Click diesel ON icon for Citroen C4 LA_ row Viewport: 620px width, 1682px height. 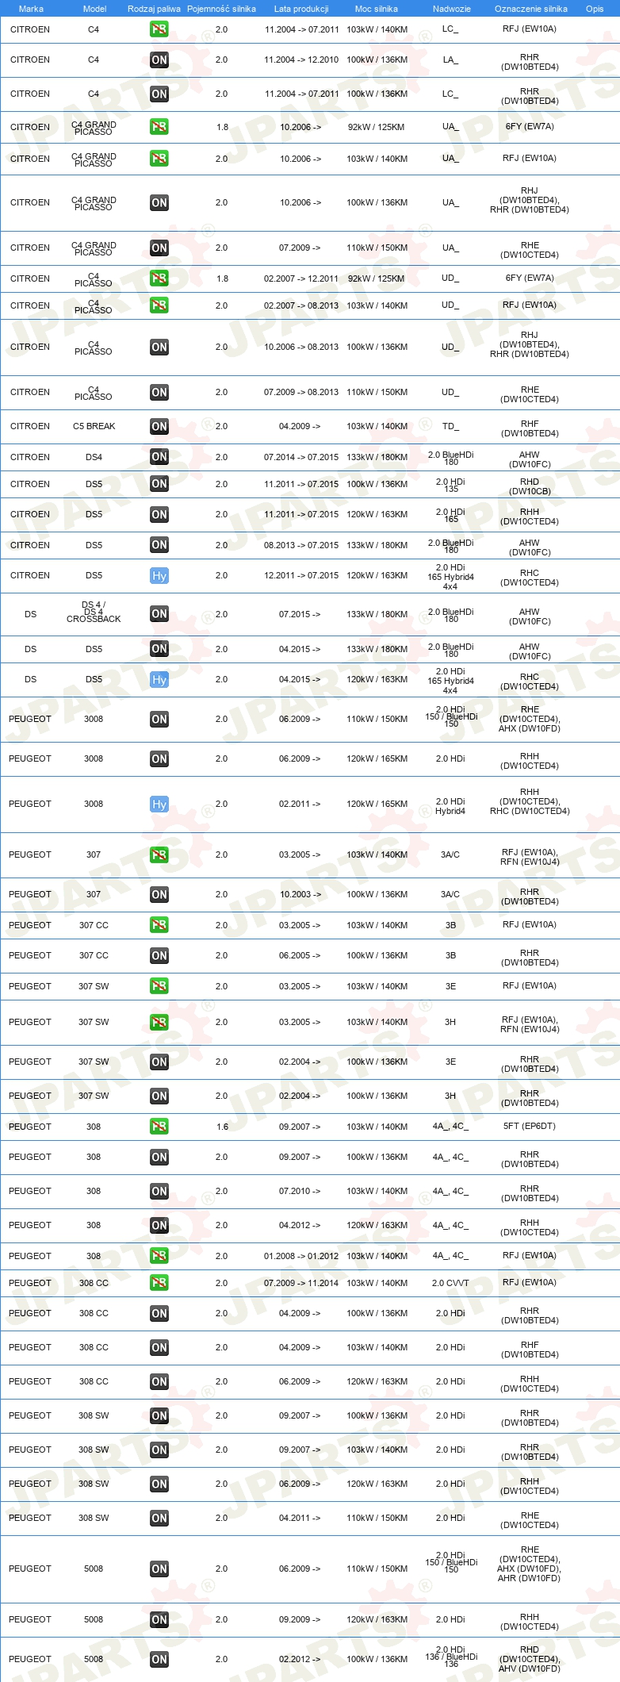click(x=159, y=60)
